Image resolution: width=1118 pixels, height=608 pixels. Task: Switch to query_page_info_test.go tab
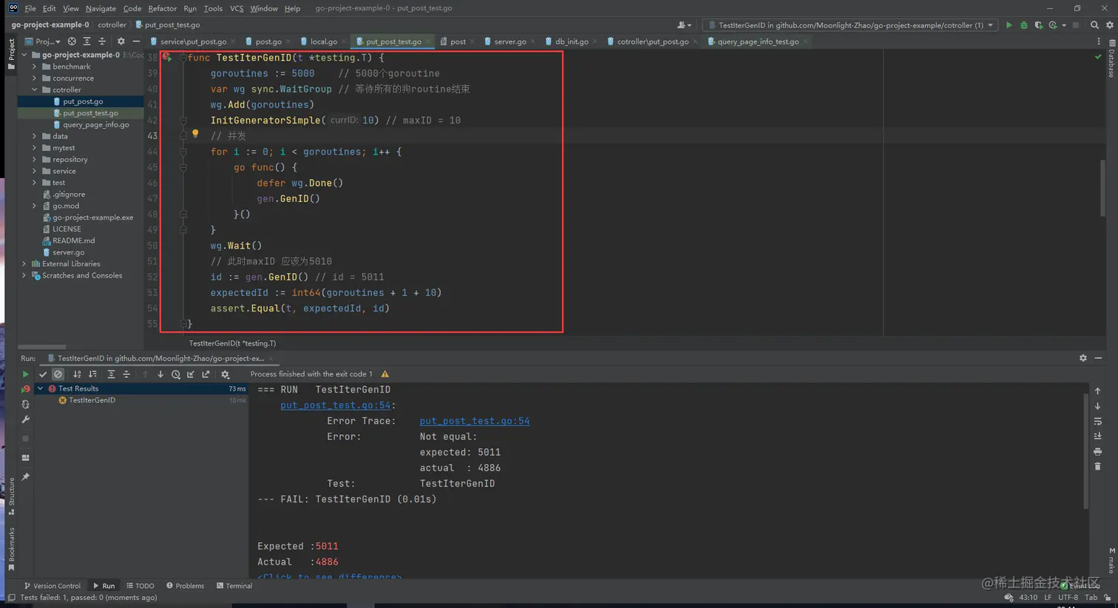(x=757, y=41)
